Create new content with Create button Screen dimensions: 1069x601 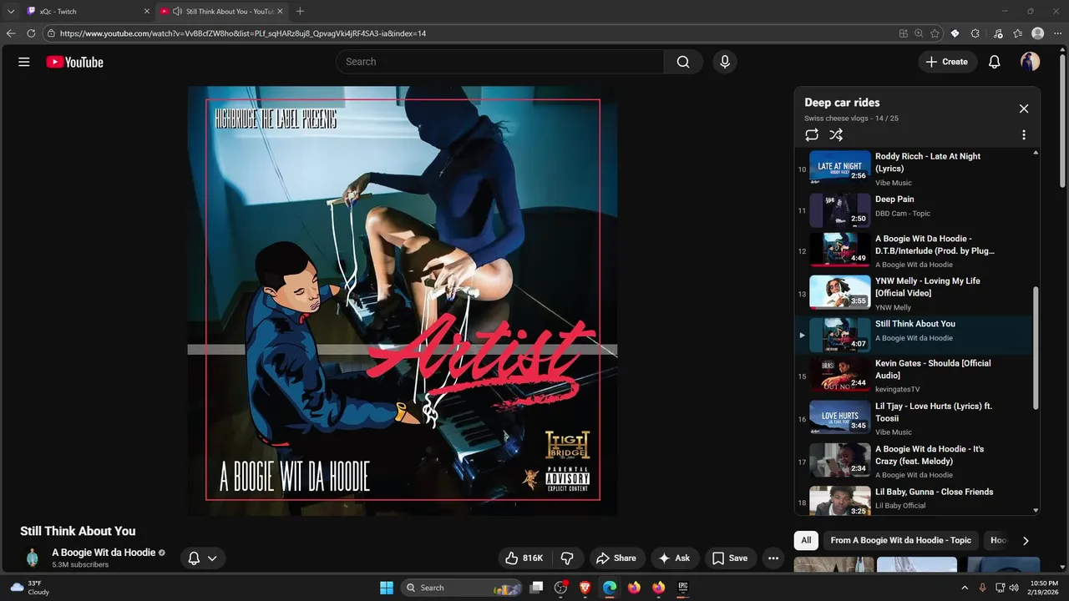tap(947, 62)
